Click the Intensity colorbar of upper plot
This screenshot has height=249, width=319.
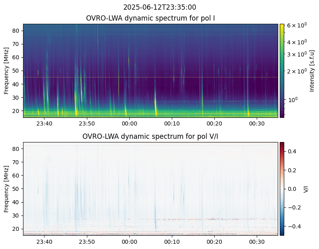tap(282, 71)
